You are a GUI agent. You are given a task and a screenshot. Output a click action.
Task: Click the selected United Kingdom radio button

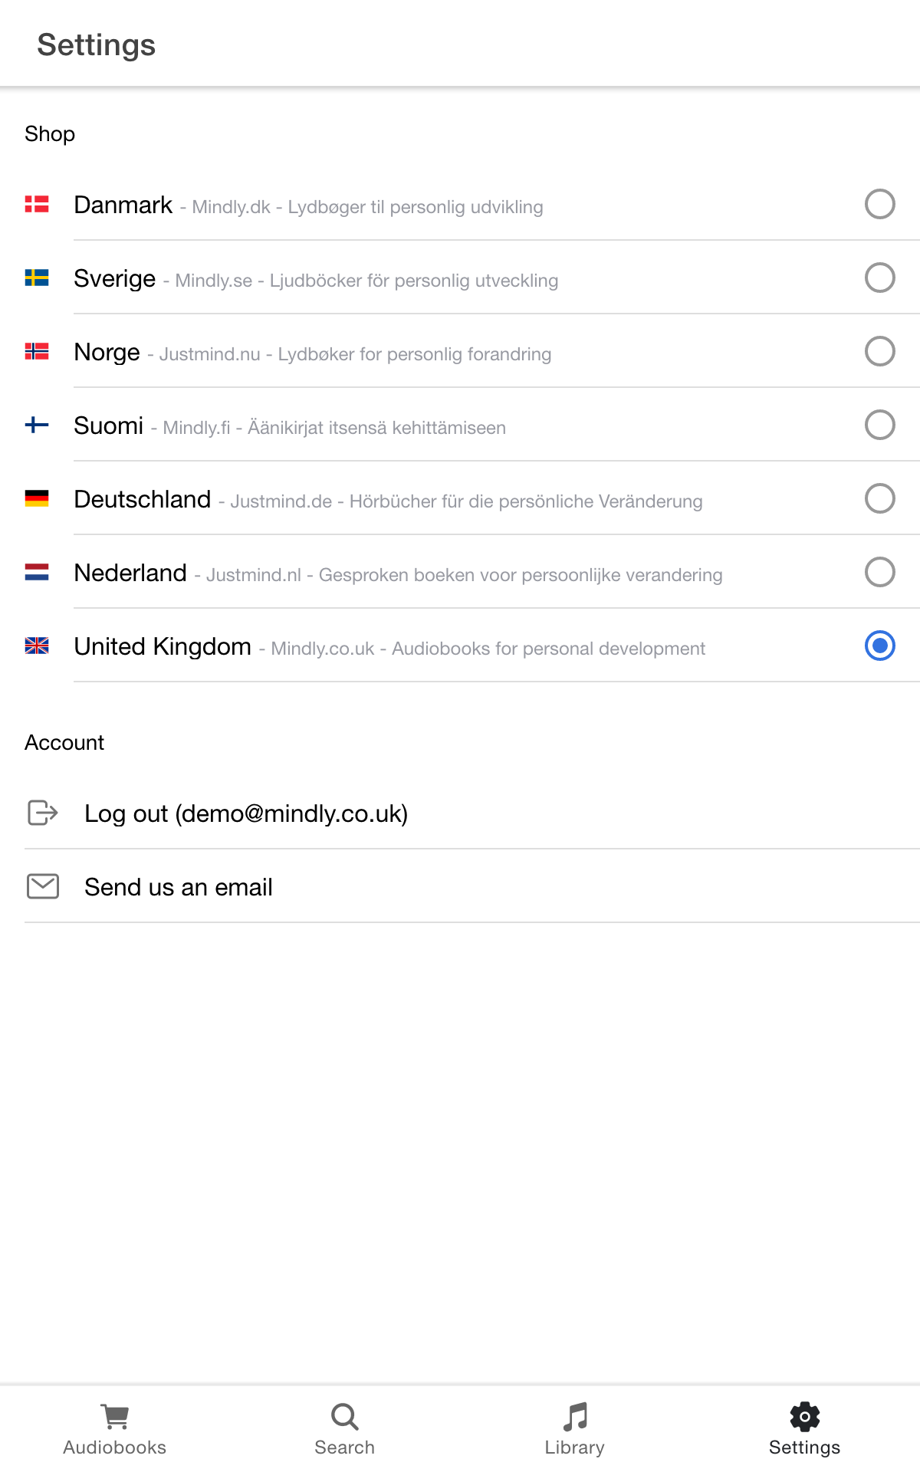pyautogui.click(x=880, y=646)
